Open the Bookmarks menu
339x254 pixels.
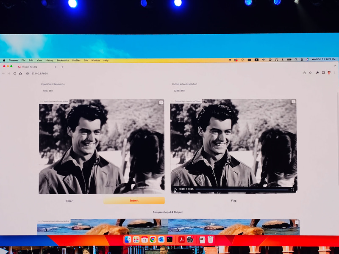63,61
